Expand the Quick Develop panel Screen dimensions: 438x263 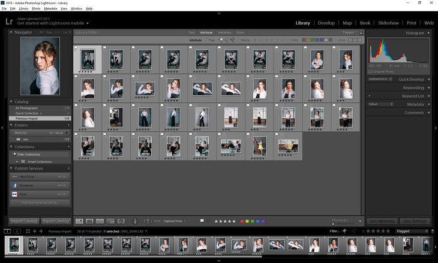[x=428, y=80]
